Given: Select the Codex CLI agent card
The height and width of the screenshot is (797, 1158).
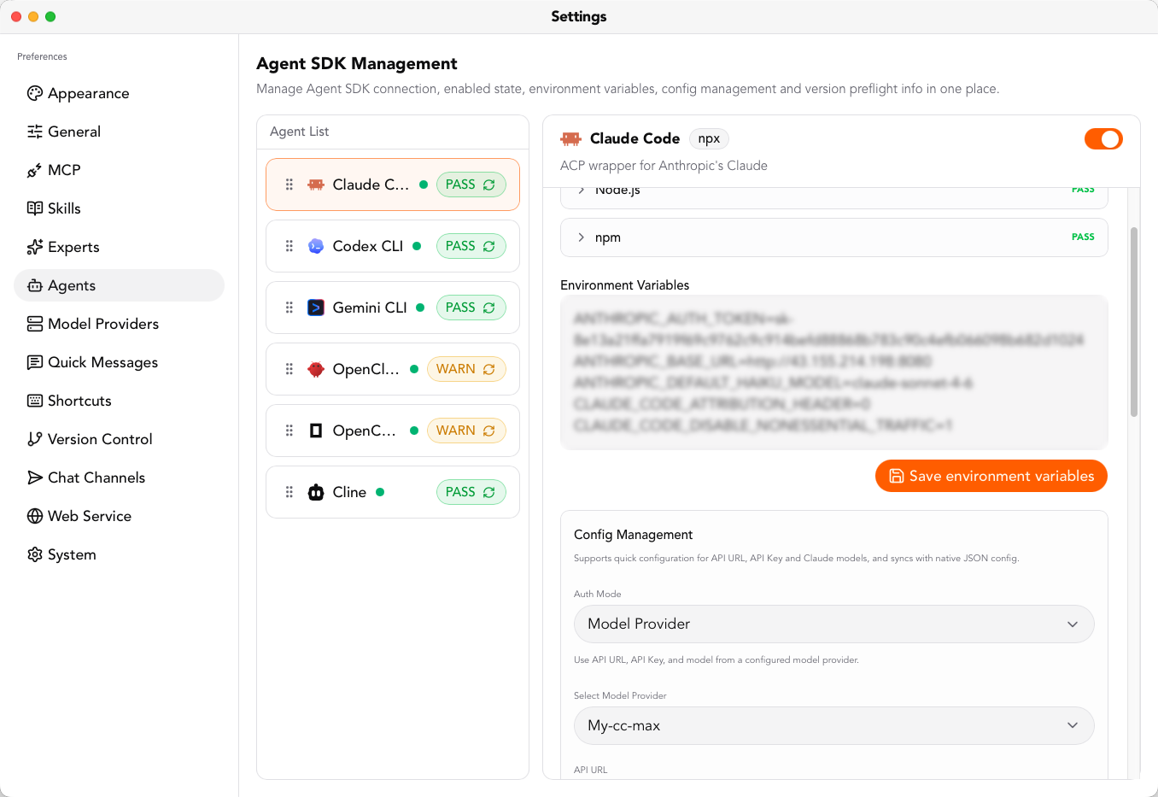Looking at the screenshot, I should 393,246.
